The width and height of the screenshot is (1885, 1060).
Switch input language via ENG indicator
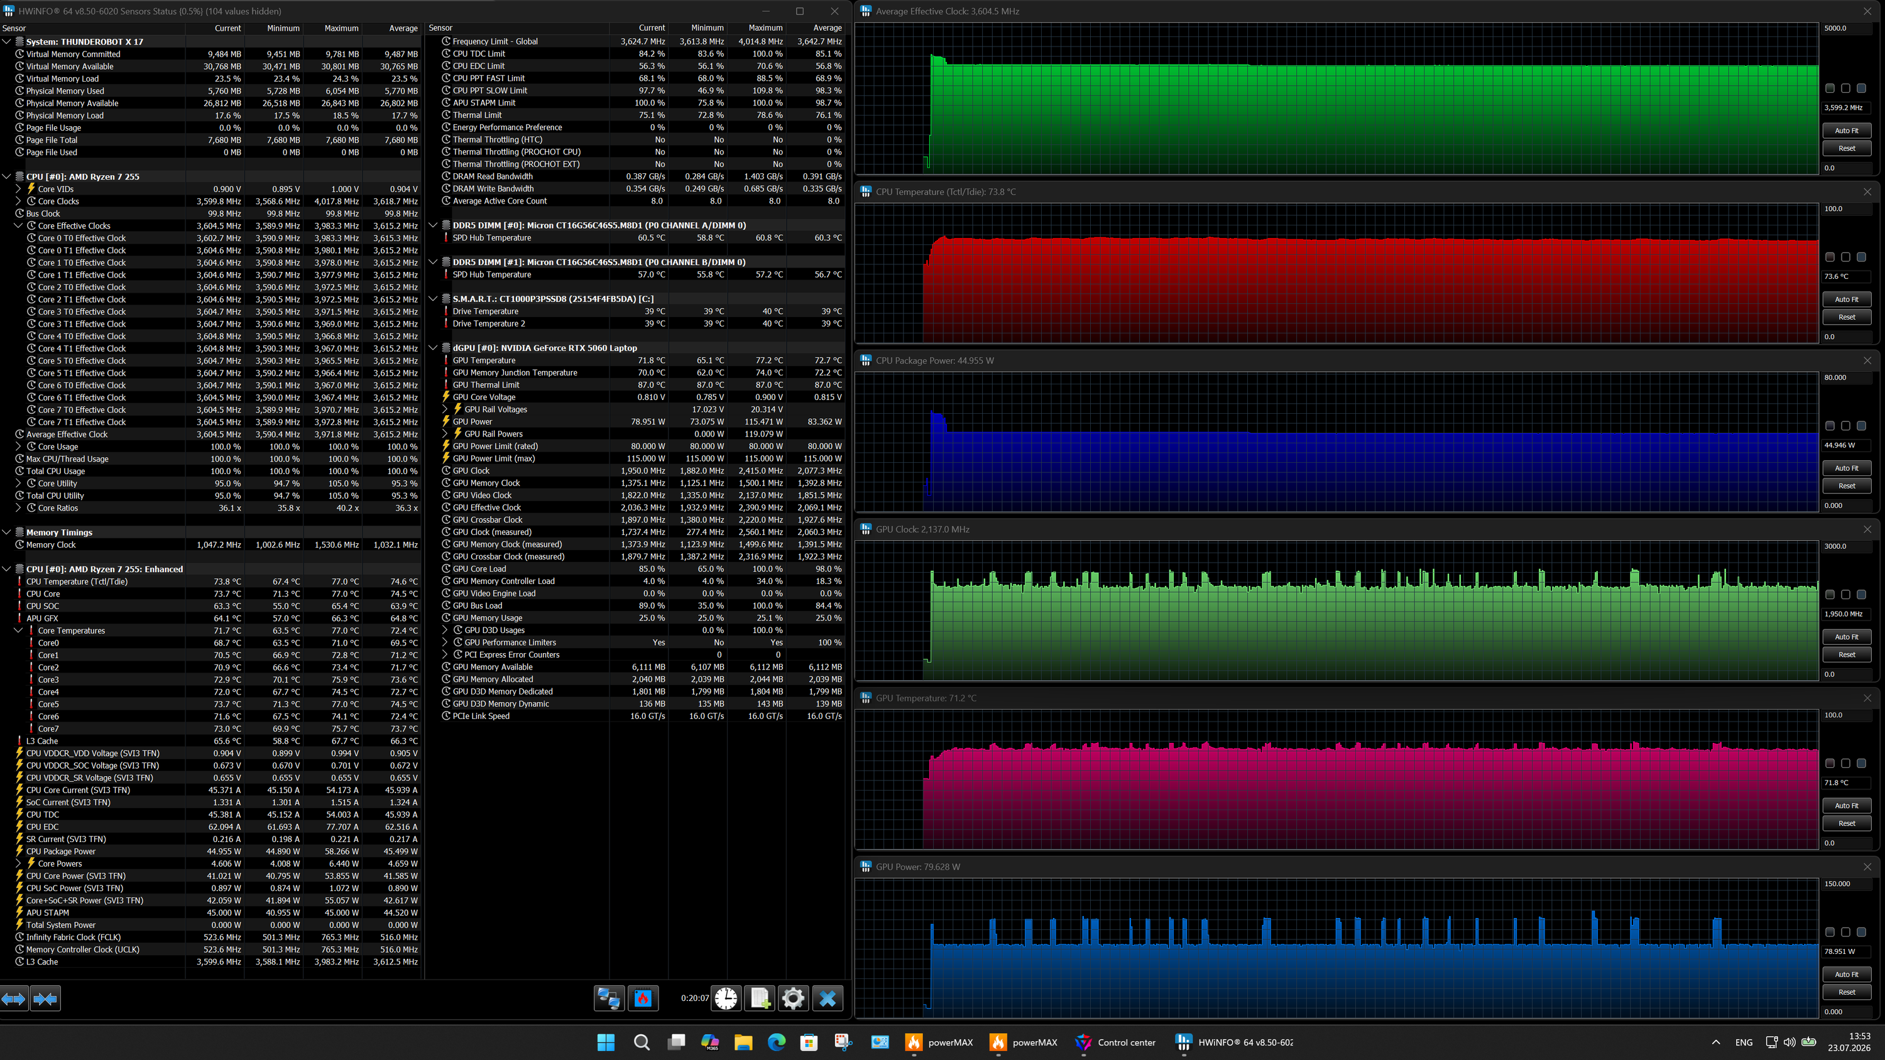coord(1744,1042)
